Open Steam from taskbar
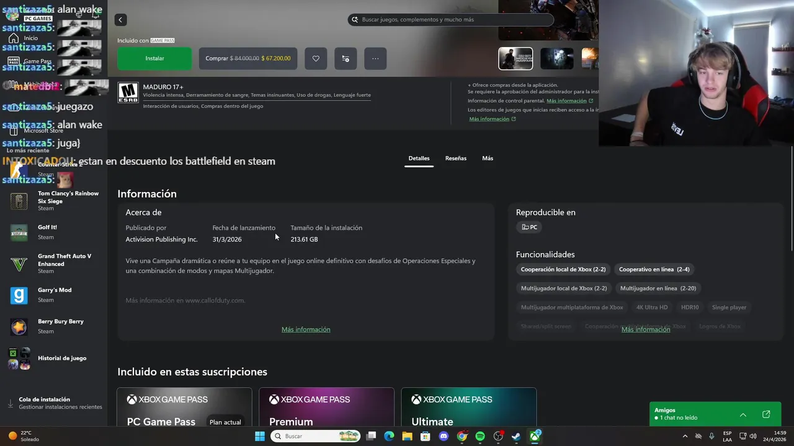This screenshot has height=446, width=794. tap(516, 436)
